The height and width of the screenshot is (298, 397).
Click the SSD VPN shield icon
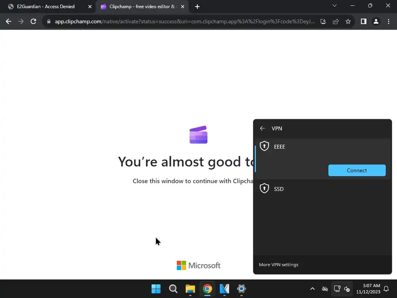click(x=264, y=188)
